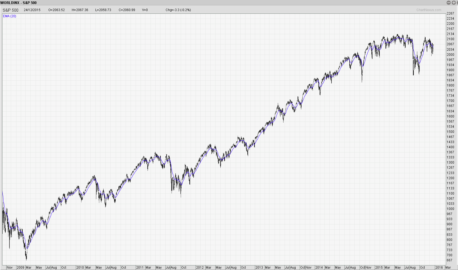Click the Chg=-3.3 (-0.2%) change readout
Image resolution: width=458 pixels, height=270 pixels.
(178, 10)
